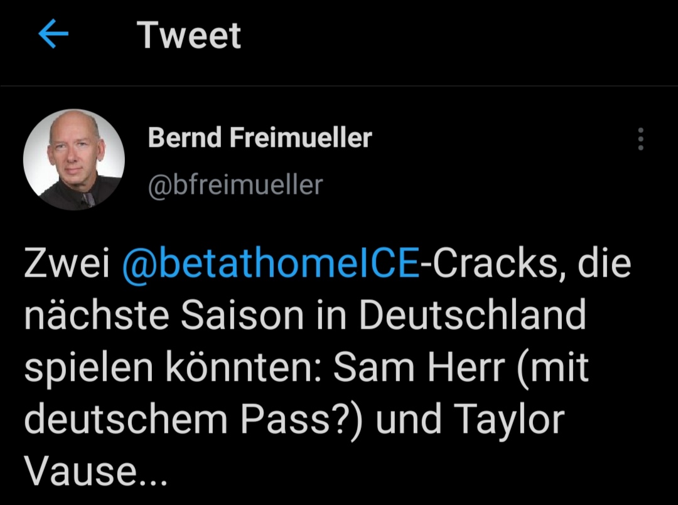Viewport: 678px width, 505px height.
Task: Tap the Tweet header title
Action: [x=189, y=35]
